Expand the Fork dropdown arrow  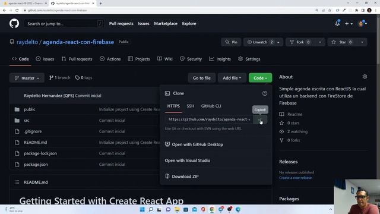click(320, 42)
